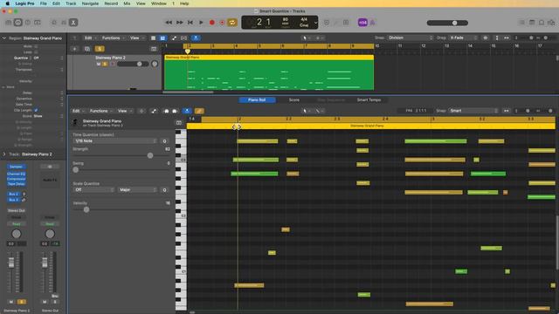The width and height of the screenshot is (559, 314).
Task: Toggle the metronome button
Action: coord(373,23)
